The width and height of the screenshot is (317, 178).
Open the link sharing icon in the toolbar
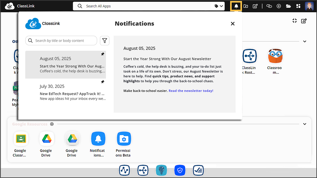(x=269, y=6)
